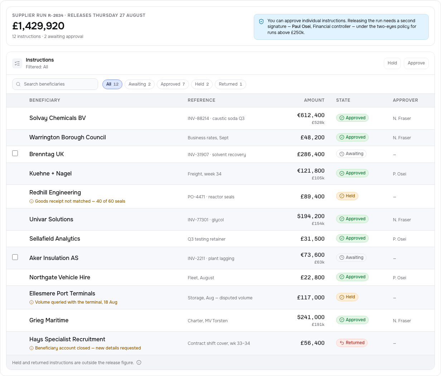Click the AMOUNT column header
Image resolution: width=441 pixels, height=376 pixels.
(314, 100)
